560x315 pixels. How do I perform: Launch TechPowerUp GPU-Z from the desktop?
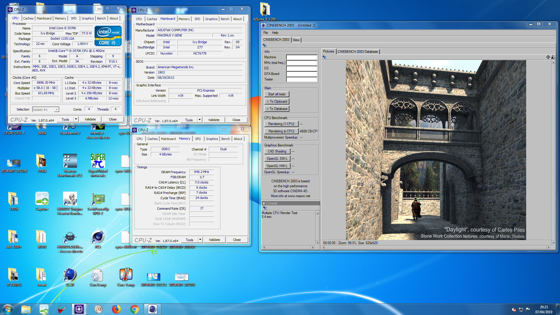tap(98, 203)
